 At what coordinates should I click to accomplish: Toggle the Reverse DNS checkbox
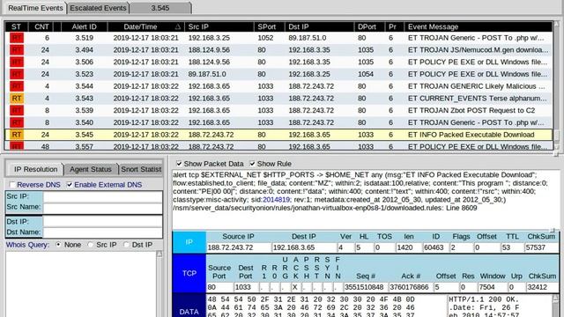pos(12,185)
